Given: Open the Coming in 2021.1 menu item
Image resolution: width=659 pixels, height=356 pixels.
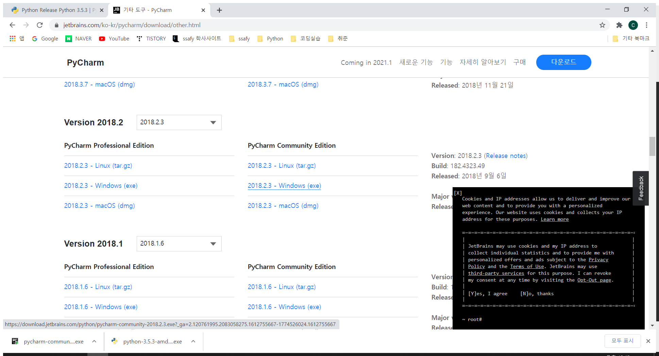Looking at the screenshot, I should coord(366,63).
